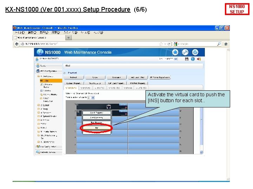Open the UM Card Property button
The height and width of the screenshot is (189, 253).
pyautogui.click(x=117, y=83)
